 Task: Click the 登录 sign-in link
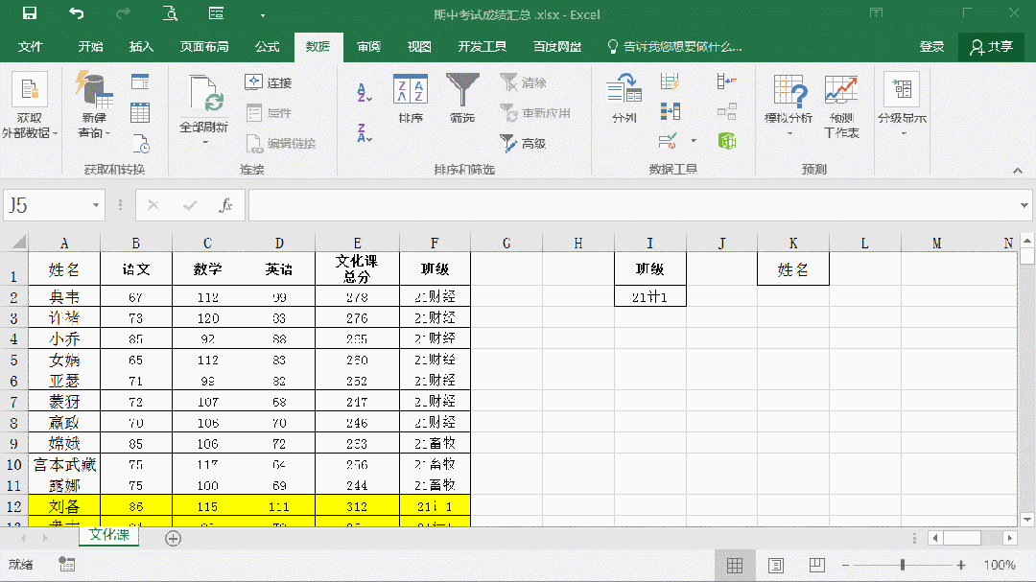931,47
